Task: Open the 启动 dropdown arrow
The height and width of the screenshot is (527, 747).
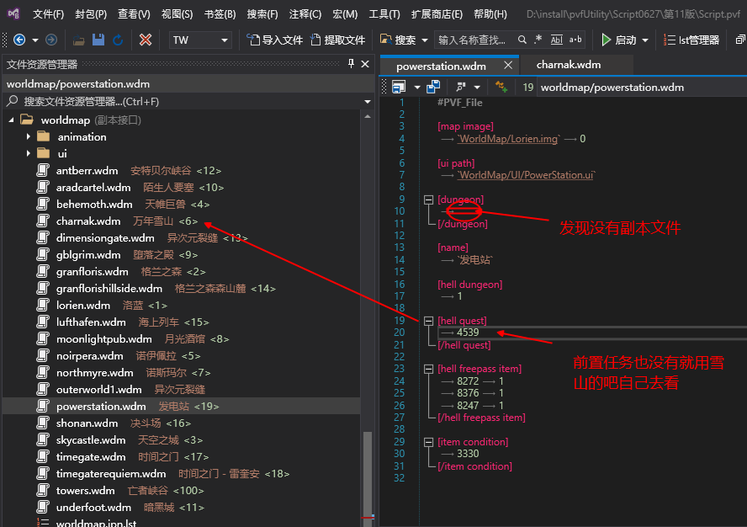Action: point(645,40)
